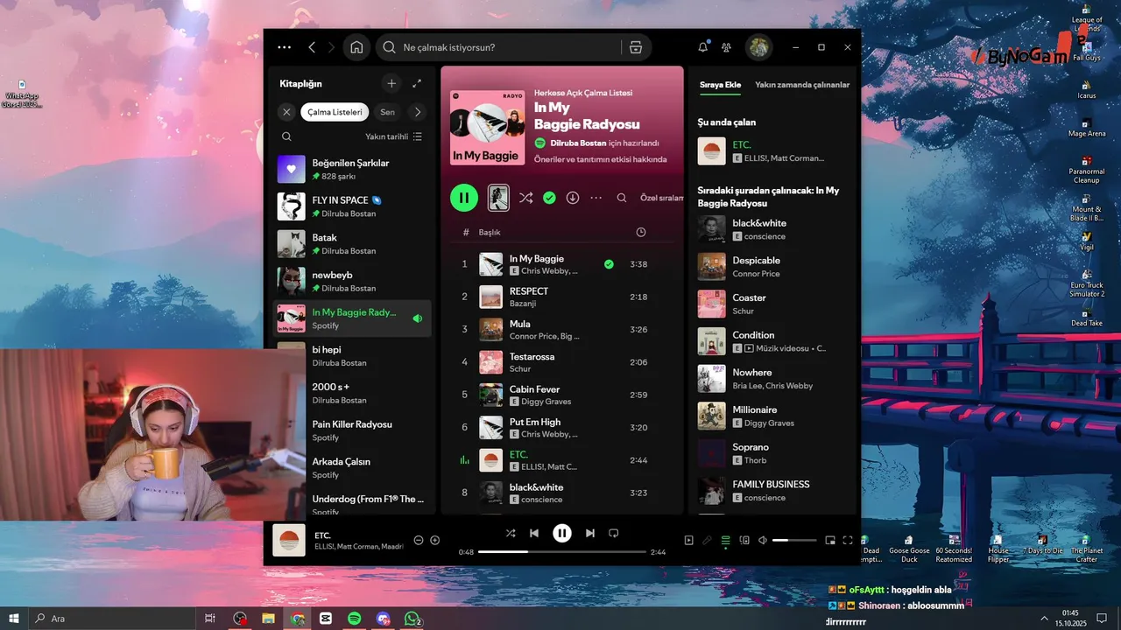Image resolution: width=1121 pixels, height=630 pixels.
Task: Go to Spotify Home icon
Action: (x=356, y=47)
